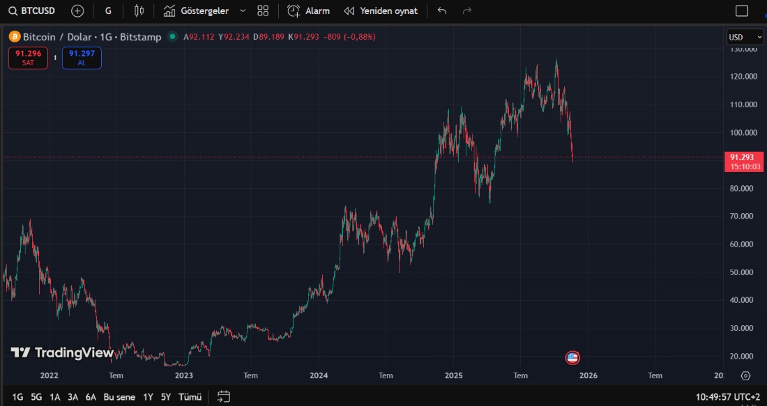Open the chart layout grid selector
The width and height of the screenshot is (767, 406).
262,10
